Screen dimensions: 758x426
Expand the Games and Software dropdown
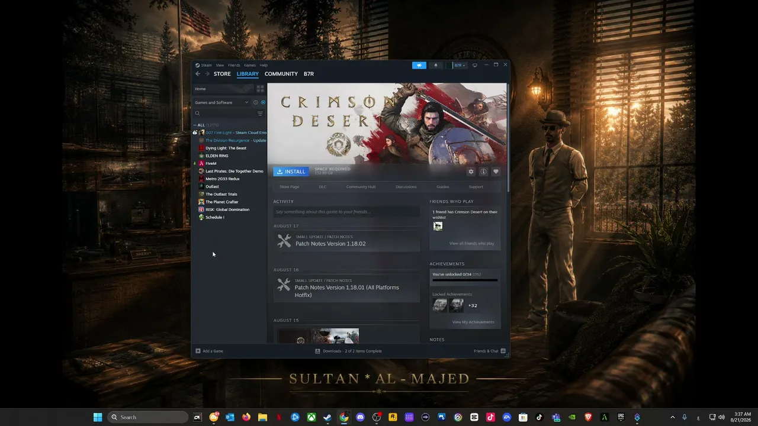click(221, 102)
